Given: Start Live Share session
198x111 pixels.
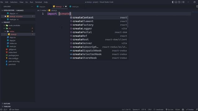Looking at the screenshot, I should tap(14, 110).
